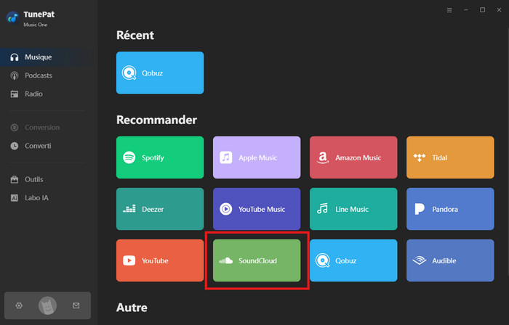Click the Deezer equalizer icon

pyautogui.click(x=129, y=209)
